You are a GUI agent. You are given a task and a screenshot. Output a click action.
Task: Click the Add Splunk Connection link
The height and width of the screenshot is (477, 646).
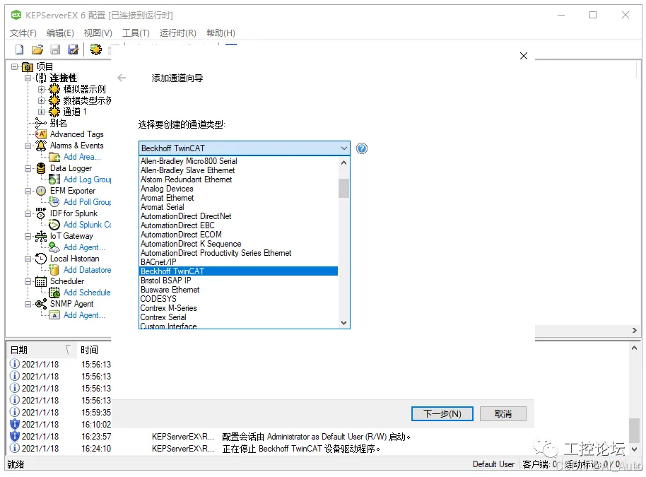click(88, 225)
